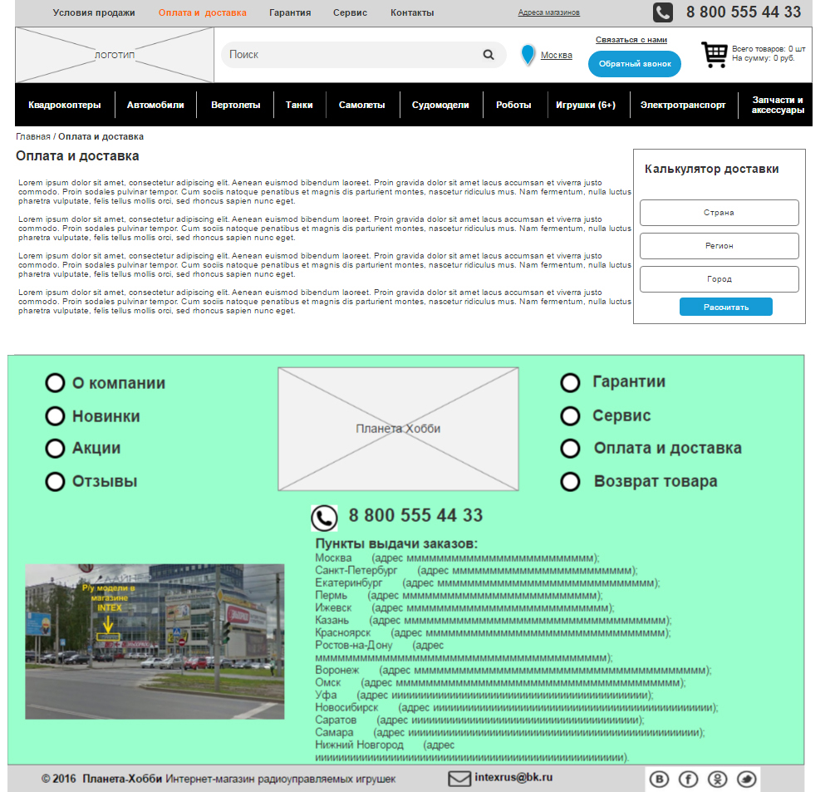Open Гарантия top menu item
The image size is (830, 792).
tap(290, 12)
